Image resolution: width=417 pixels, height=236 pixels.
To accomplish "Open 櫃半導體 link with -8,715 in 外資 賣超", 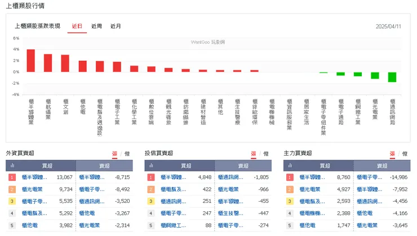I will tap(92, 177).
